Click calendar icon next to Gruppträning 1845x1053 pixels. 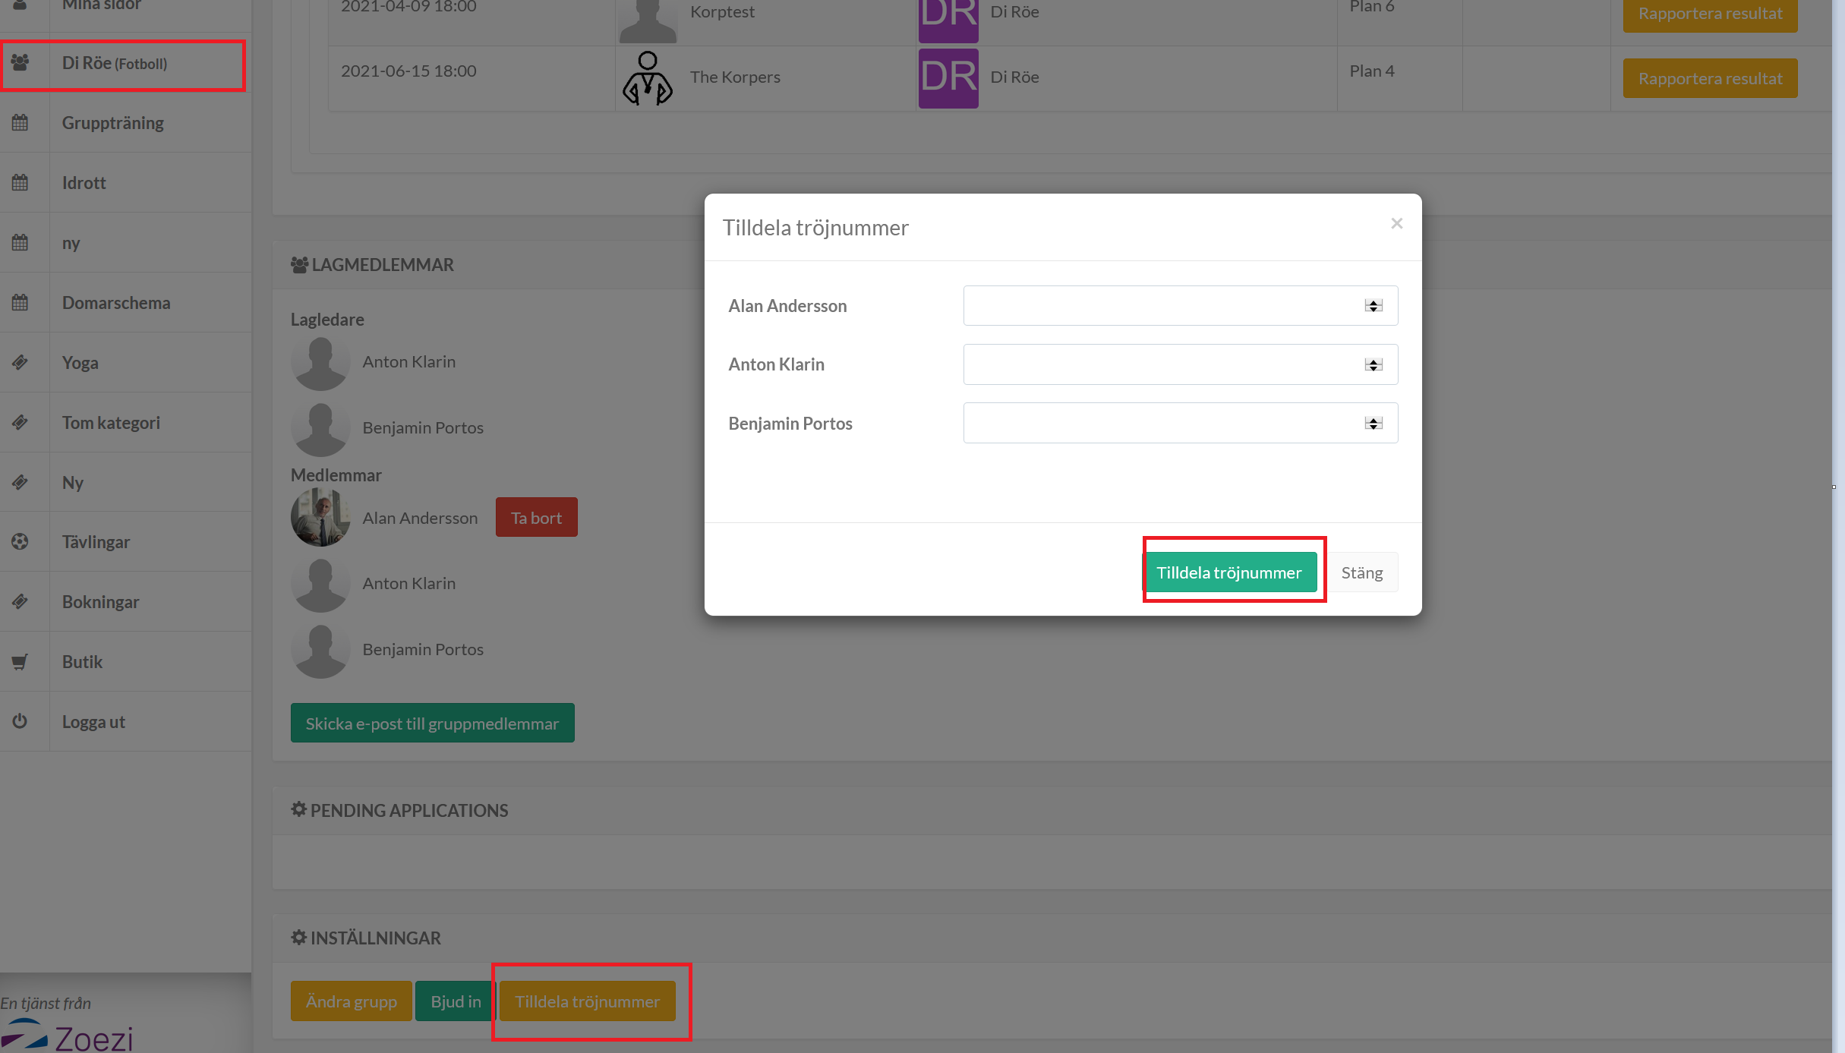point(20,122)
